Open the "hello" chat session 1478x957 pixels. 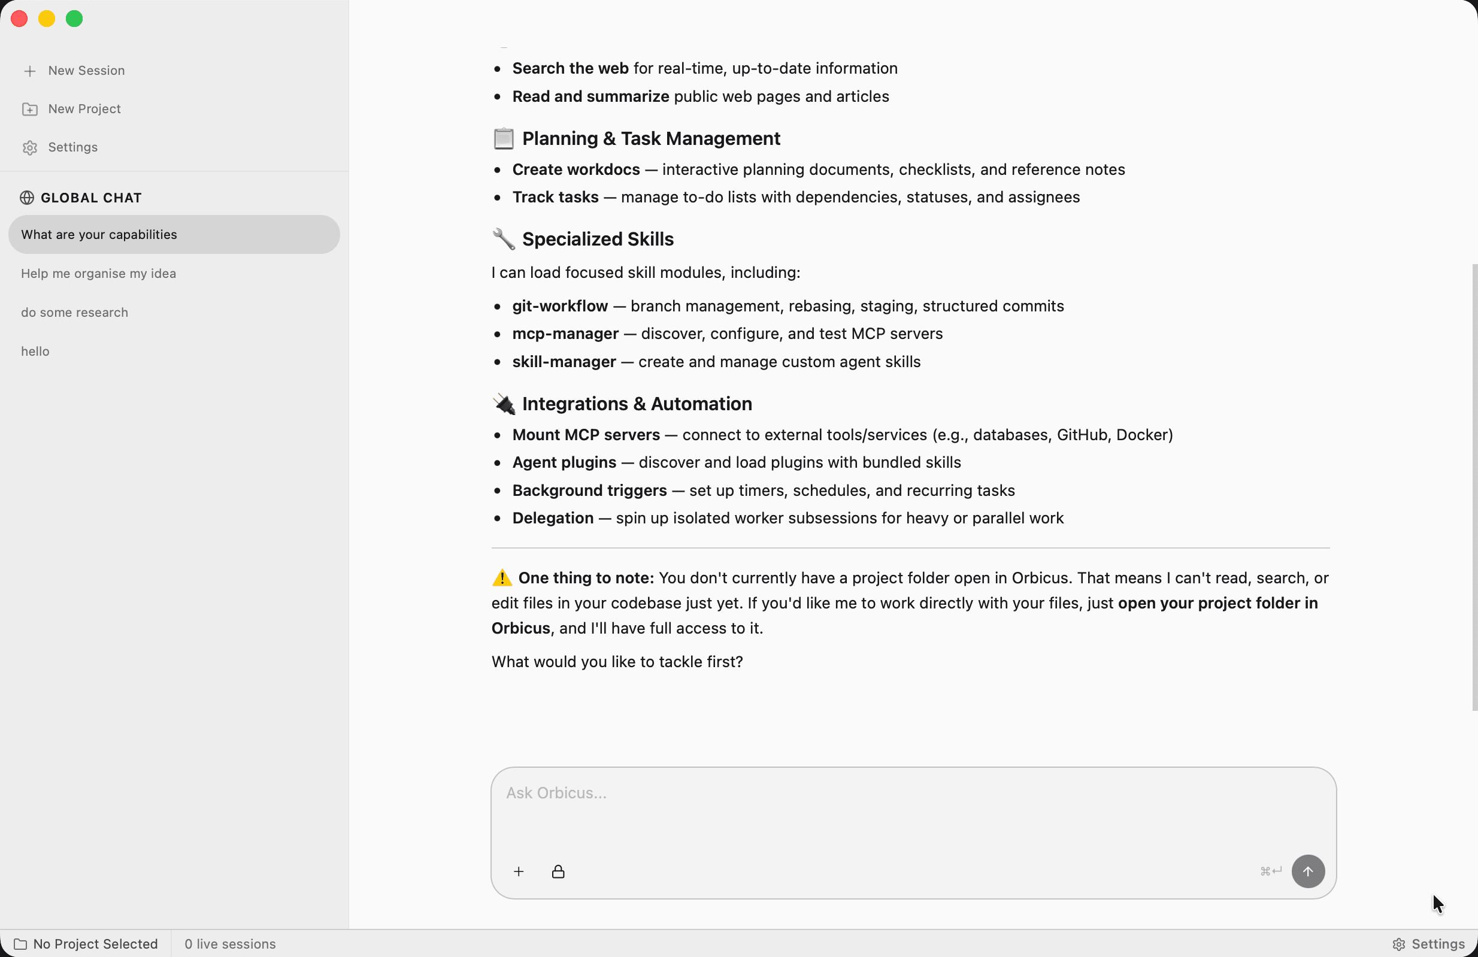coord(174,351)
